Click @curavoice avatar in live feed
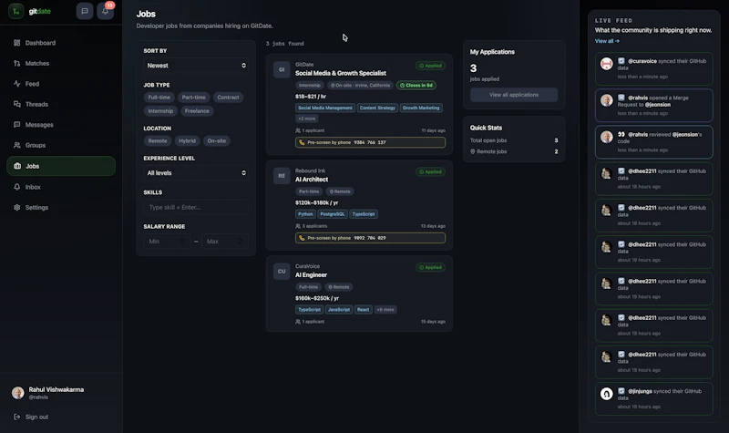729x433 pixels. coord(606,64)
